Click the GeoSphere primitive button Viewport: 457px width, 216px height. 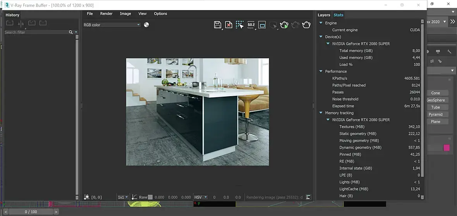coord(436,100)
